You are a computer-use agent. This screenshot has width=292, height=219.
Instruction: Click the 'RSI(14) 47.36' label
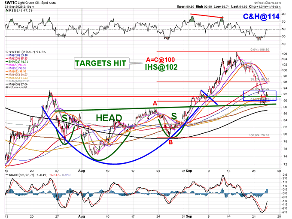pos(21,11)
